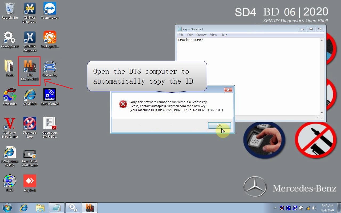
Task: Launch XENTRY Diagnosis desktop shortcut
Action: pyautogui.click(x=30, y=42)
